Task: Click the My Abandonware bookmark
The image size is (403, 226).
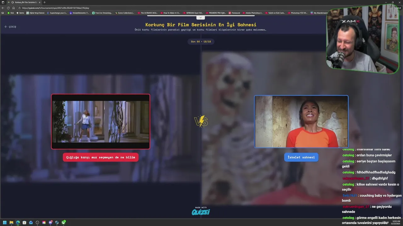Action: (319, 13)
